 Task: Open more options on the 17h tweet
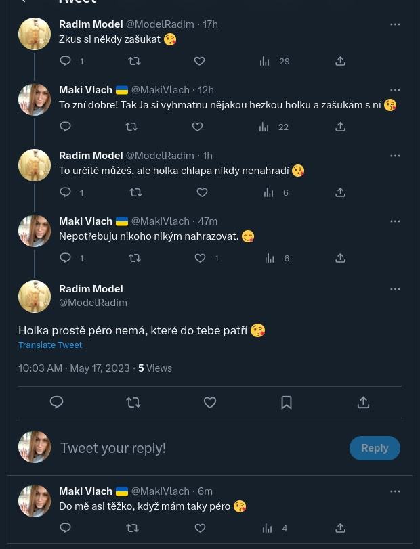[395, 24]
